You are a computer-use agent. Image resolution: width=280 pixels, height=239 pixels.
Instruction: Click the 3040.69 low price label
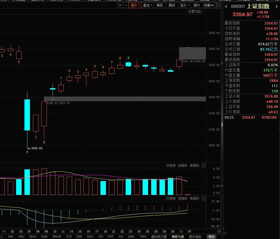pos(37,148)
